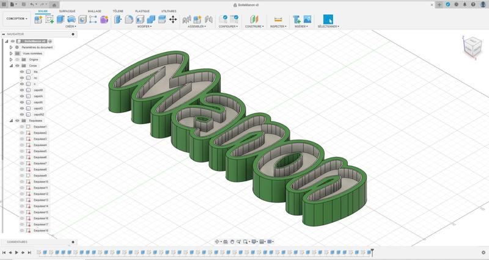This screenshot has height=260, width=489.
Task: Toggle visibility of the Origine folder
Action: (17, 59)
